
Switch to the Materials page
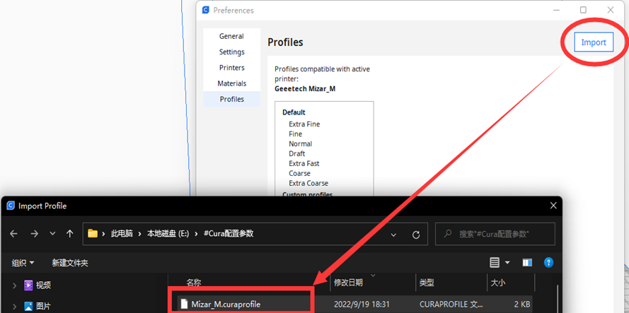click(x=231, y=83)
